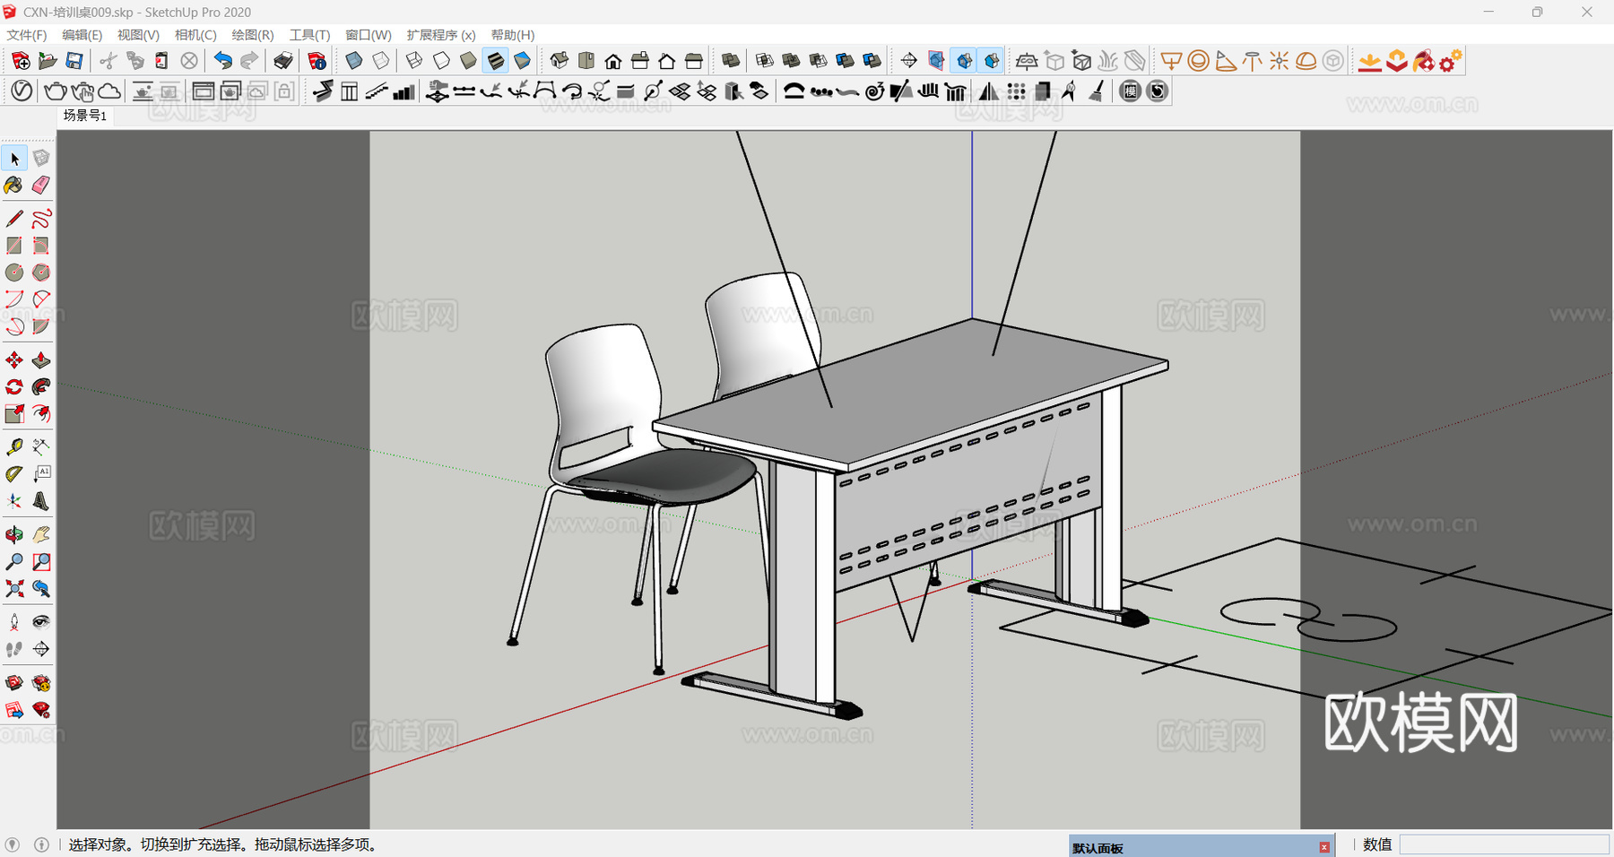Pick the Paint Bucket tool
Viewport: 1614px width, 857px height.
(14, 186)
